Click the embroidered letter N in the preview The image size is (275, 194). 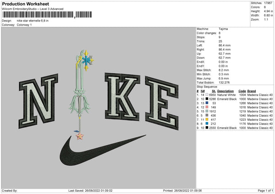click(x=38, y=101)
